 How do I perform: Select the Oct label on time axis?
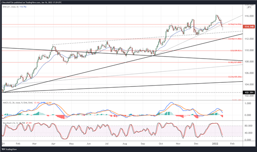tap(161, 144)
